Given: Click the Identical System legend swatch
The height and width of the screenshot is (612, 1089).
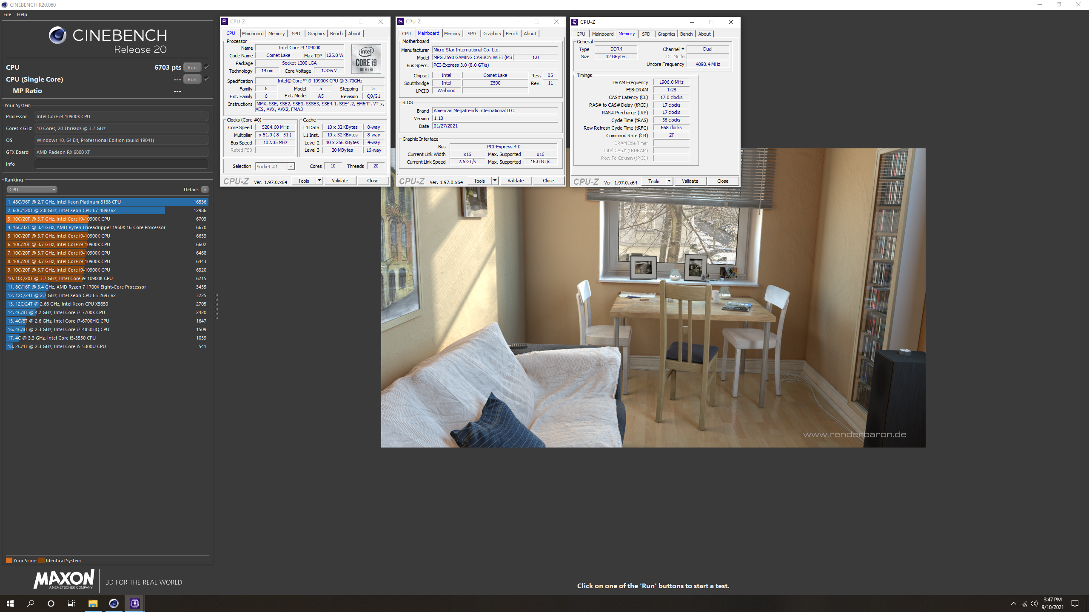Looking at the screenshot, I should pyautogui.click(x=42, y=561).
